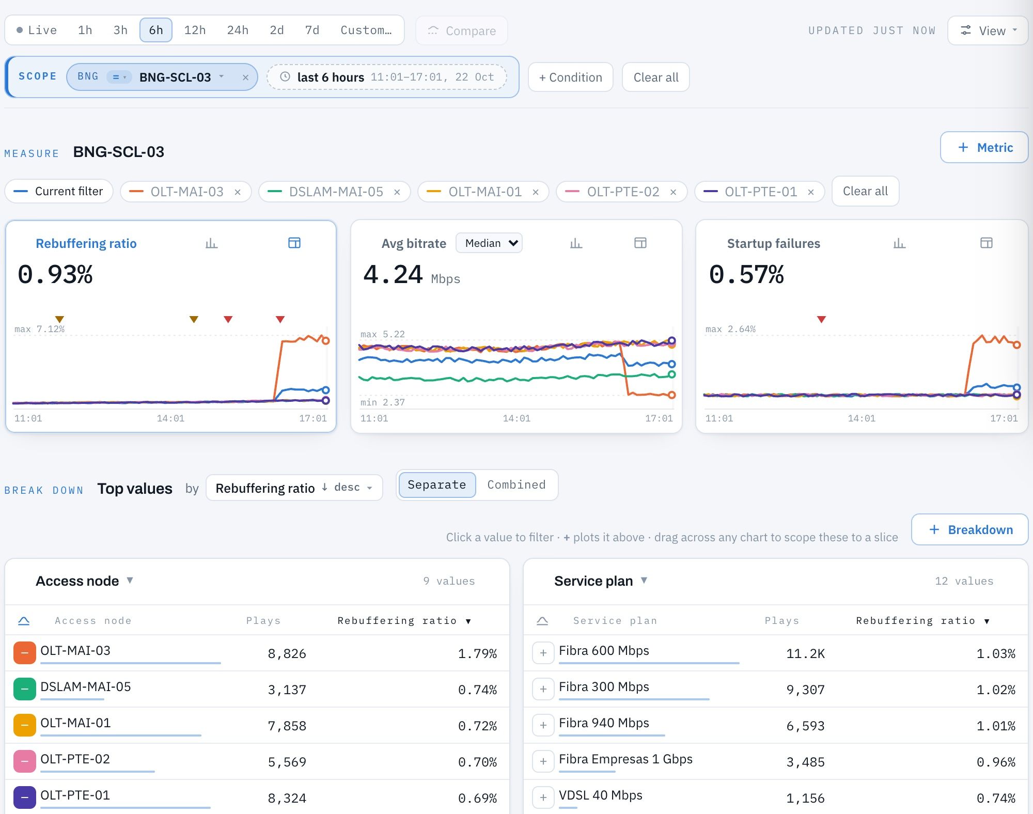Switch time range to 24h
The image size is (1033, 814).
coord(238,30)
